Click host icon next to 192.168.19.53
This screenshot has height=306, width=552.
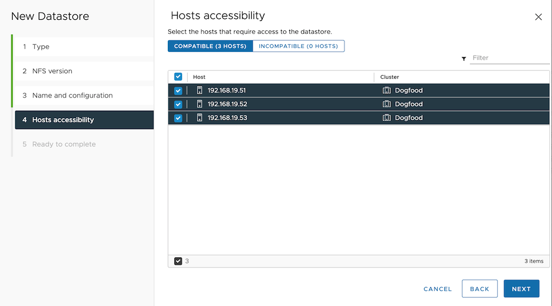(200, 118)
